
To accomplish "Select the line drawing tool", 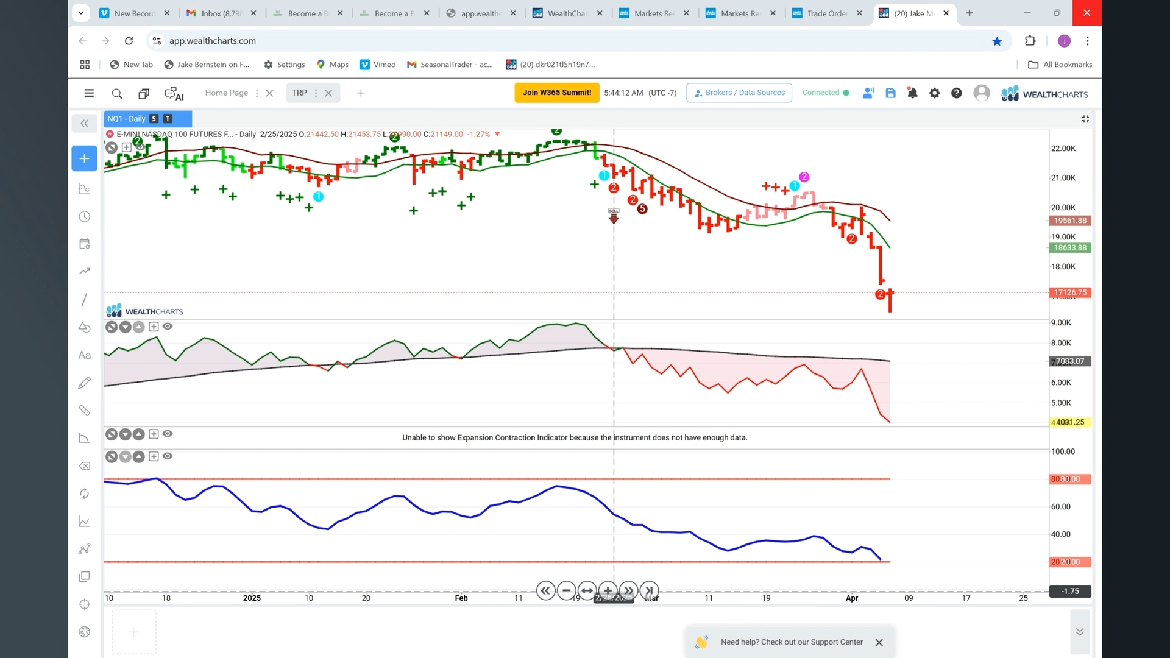I will point(85,299).
